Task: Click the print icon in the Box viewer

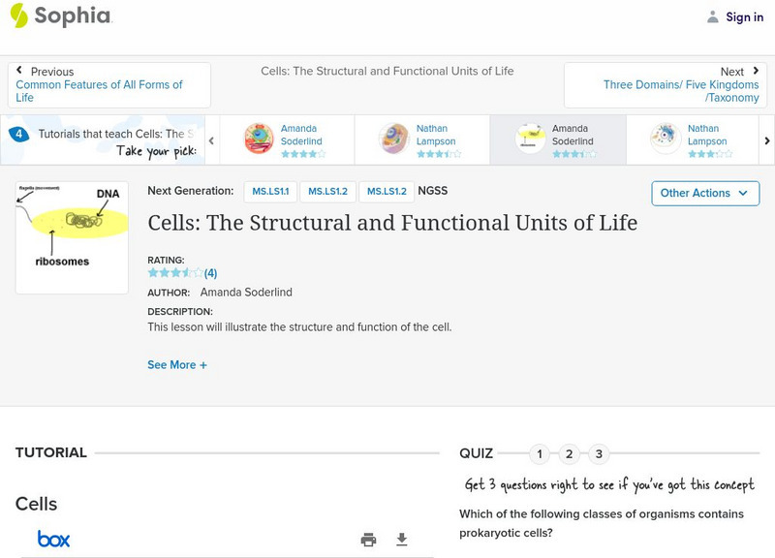Action: [368, 540]
